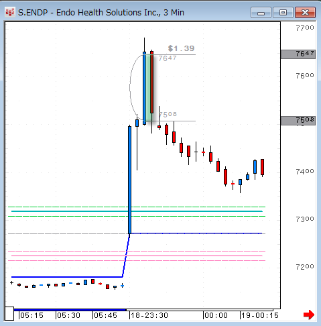Click the 19-00:15 time axis label

(260, 315)
